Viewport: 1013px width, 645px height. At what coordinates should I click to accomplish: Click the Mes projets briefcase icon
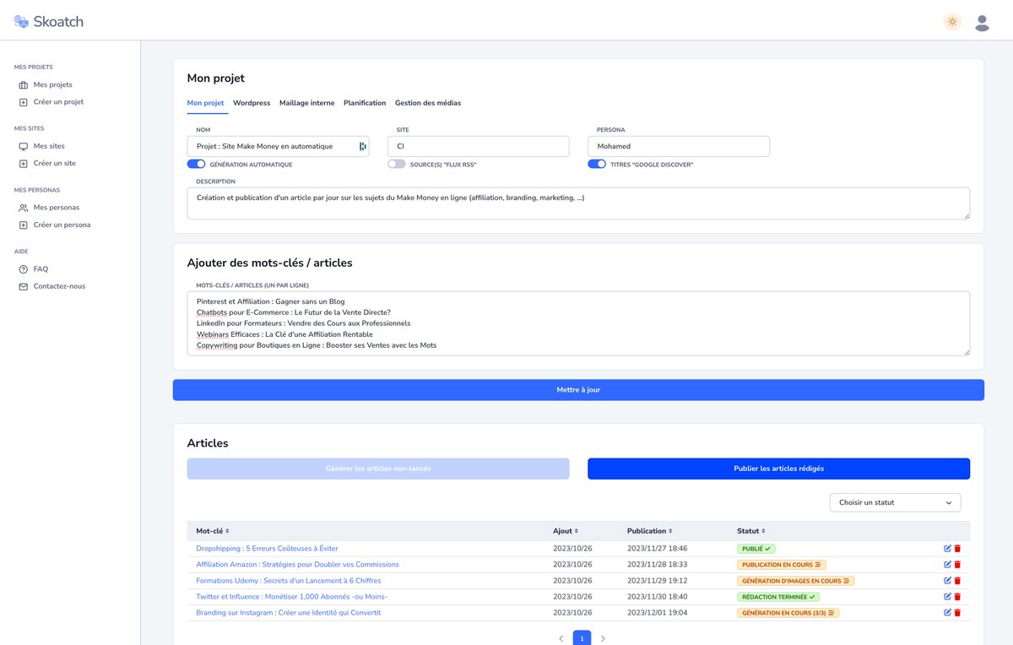[24, 84]
